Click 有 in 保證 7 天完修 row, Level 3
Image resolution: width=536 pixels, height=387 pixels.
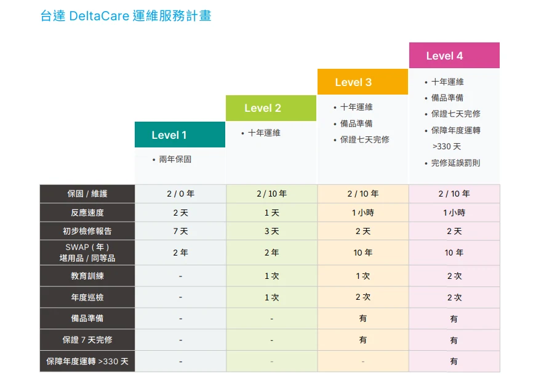pos(363,340)
